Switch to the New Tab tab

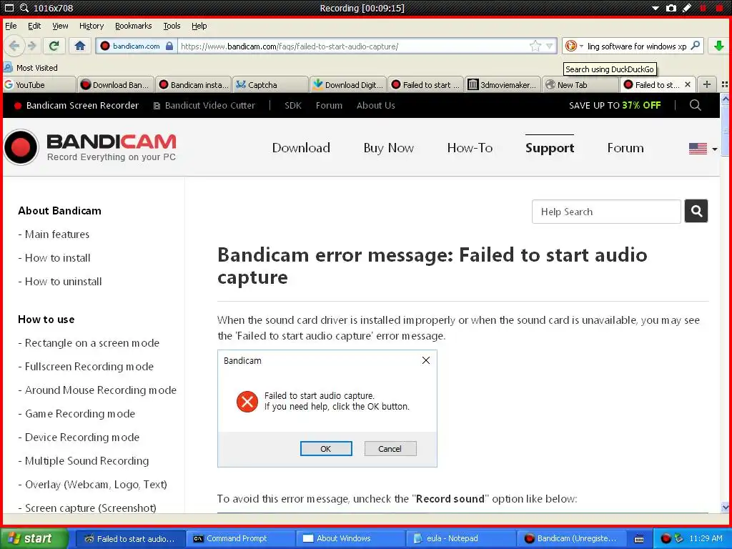(580, 84)
